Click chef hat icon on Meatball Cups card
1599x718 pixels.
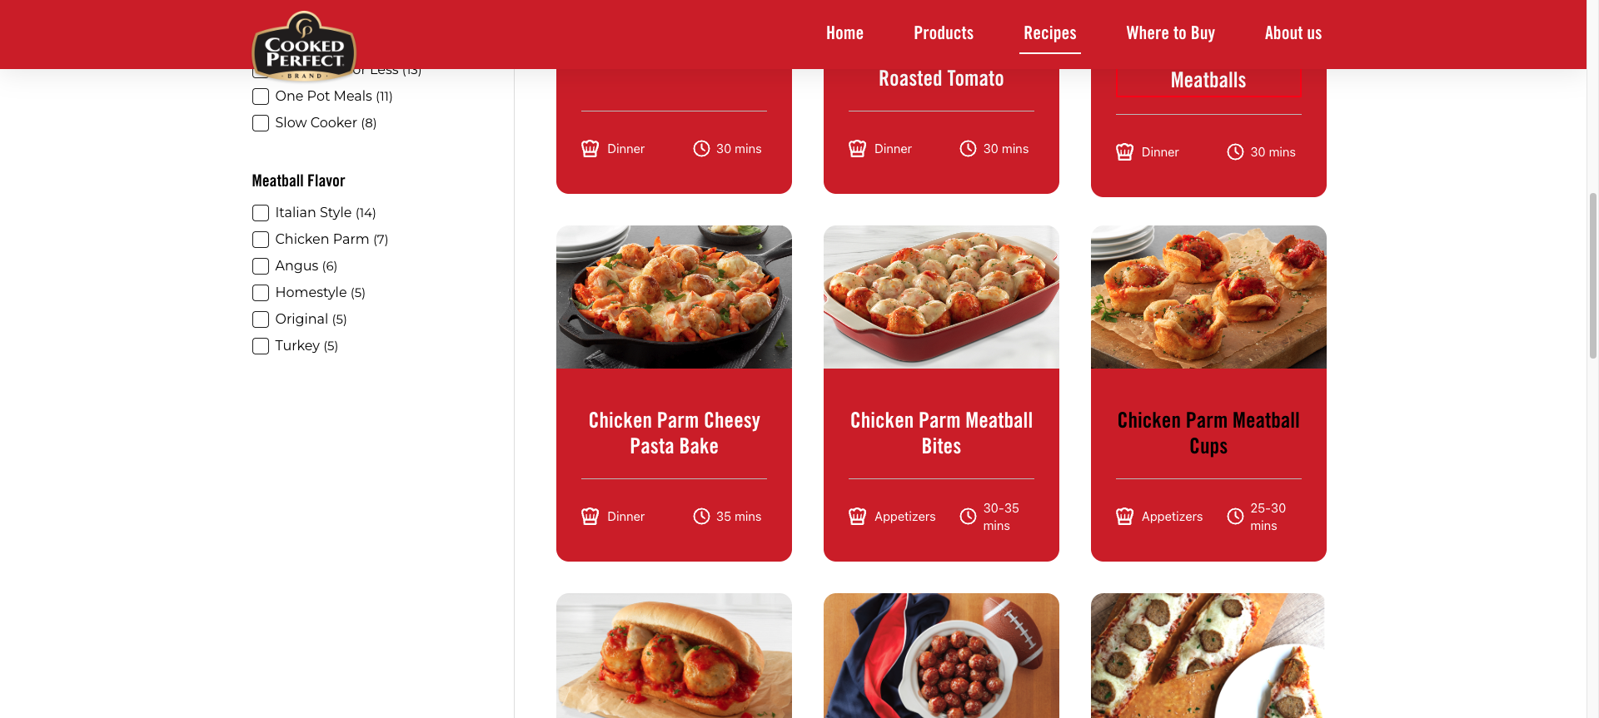click(1124, 517)
